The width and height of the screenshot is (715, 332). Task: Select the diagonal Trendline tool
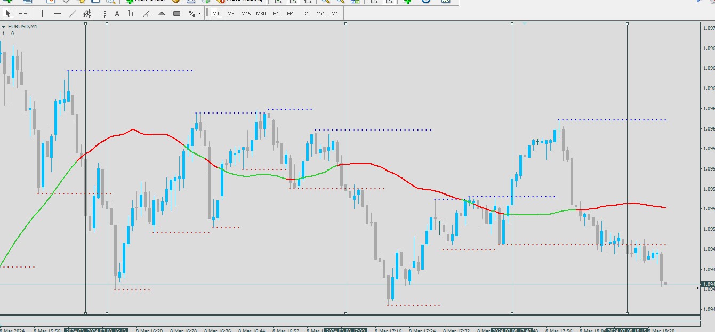pos(73,13)
